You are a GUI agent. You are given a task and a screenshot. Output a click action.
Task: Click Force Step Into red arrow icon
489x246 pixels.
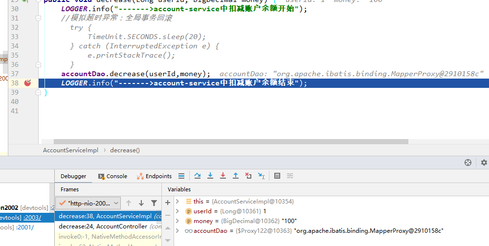[223, 176]
